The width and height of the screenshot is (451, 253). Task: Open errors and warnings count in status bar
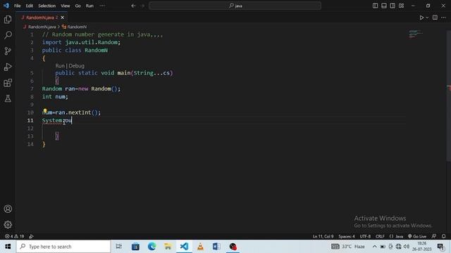point(14,236)
